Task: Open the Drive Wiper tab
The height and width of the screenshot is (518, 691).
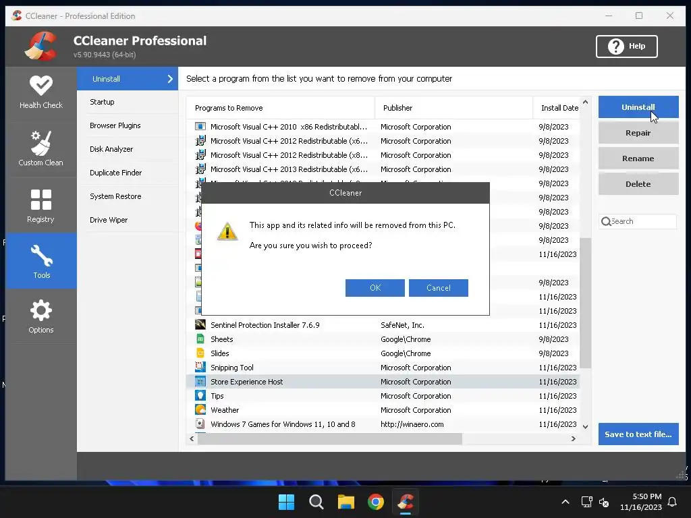Action: (x=128, y=220)
